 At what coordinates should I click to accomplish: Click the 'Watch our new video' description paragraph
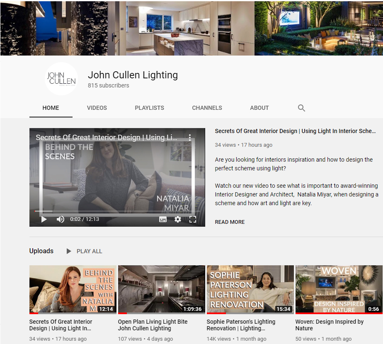[x=296, y=194]
